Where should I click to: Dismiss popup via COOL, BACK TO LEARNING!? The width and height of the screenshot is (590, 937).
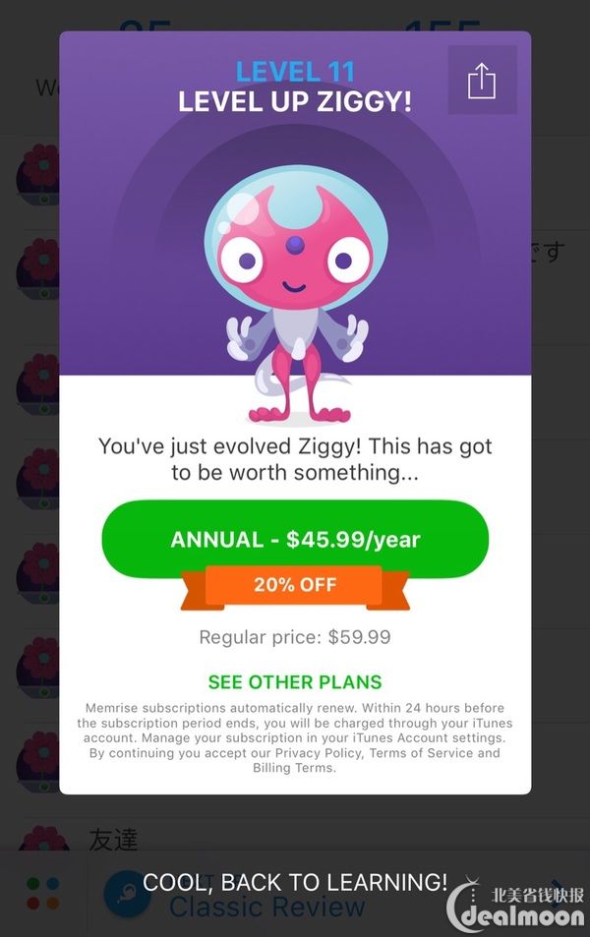295,882
